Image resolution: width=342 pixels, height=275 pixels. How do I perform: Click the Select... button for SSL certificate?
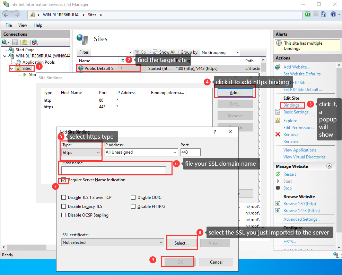pos(182,243)
